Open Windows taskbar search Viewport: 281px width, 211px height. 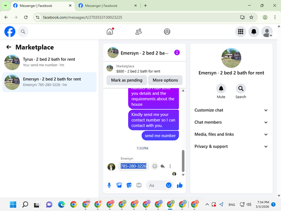click(x=25, y=204)
